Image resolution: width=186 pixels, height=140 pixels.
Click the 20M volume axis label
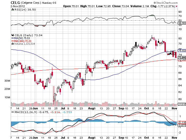point(7,89)
